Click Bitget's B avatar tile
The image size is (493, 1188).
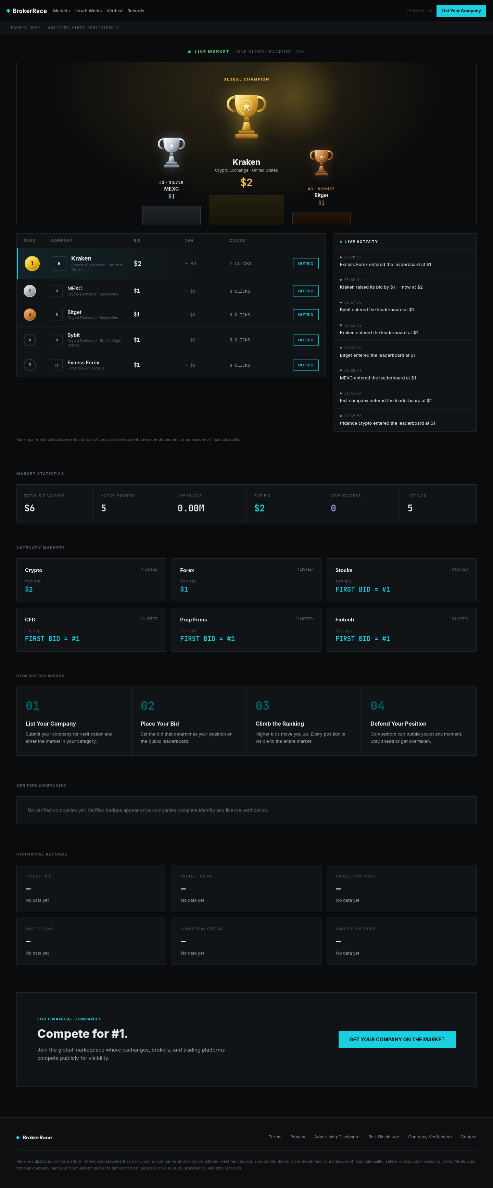click(x=57, y=315)
